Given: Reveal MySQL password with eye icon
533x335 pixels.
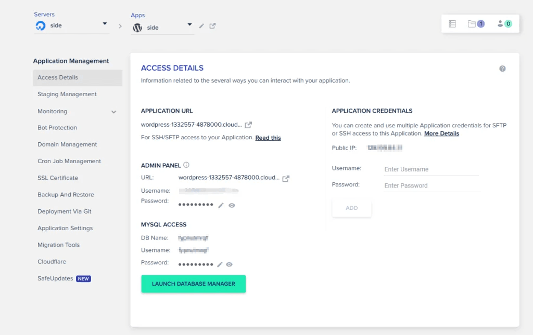Looking at the screenshot, I should pyautogui.click(x=230, y=264).
